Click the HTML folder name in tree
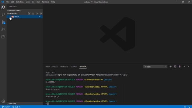This screenshot has height=108, width=192. coord(17,17)
